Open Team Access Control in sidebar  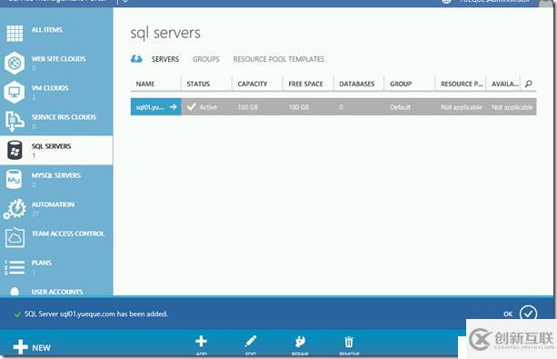[68, 234]
